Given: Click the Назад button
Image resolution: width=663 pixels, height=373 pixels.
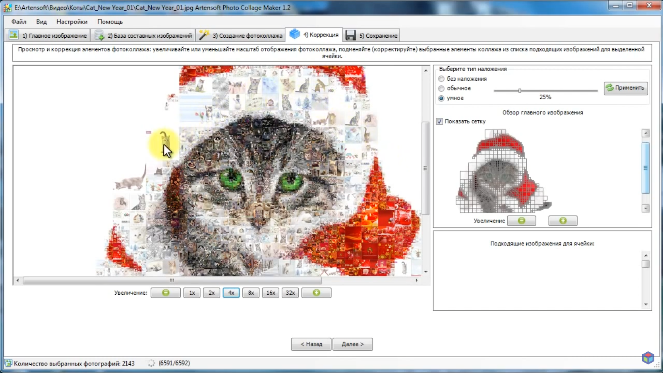Looking at the screenshot, I should tap(311, 344).
